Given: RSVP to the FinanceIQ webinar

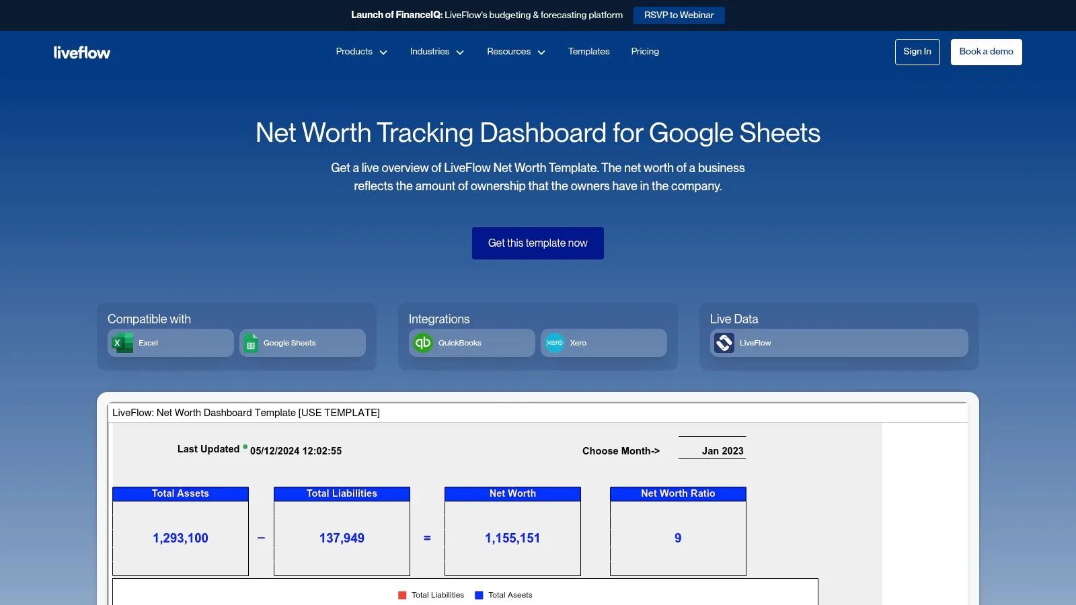Looking at the screenshot, I should [x=679, y=15].
